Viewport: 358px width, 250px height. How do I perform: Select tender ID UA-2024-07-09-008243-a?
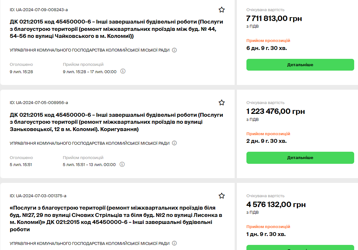pos(39,10)
